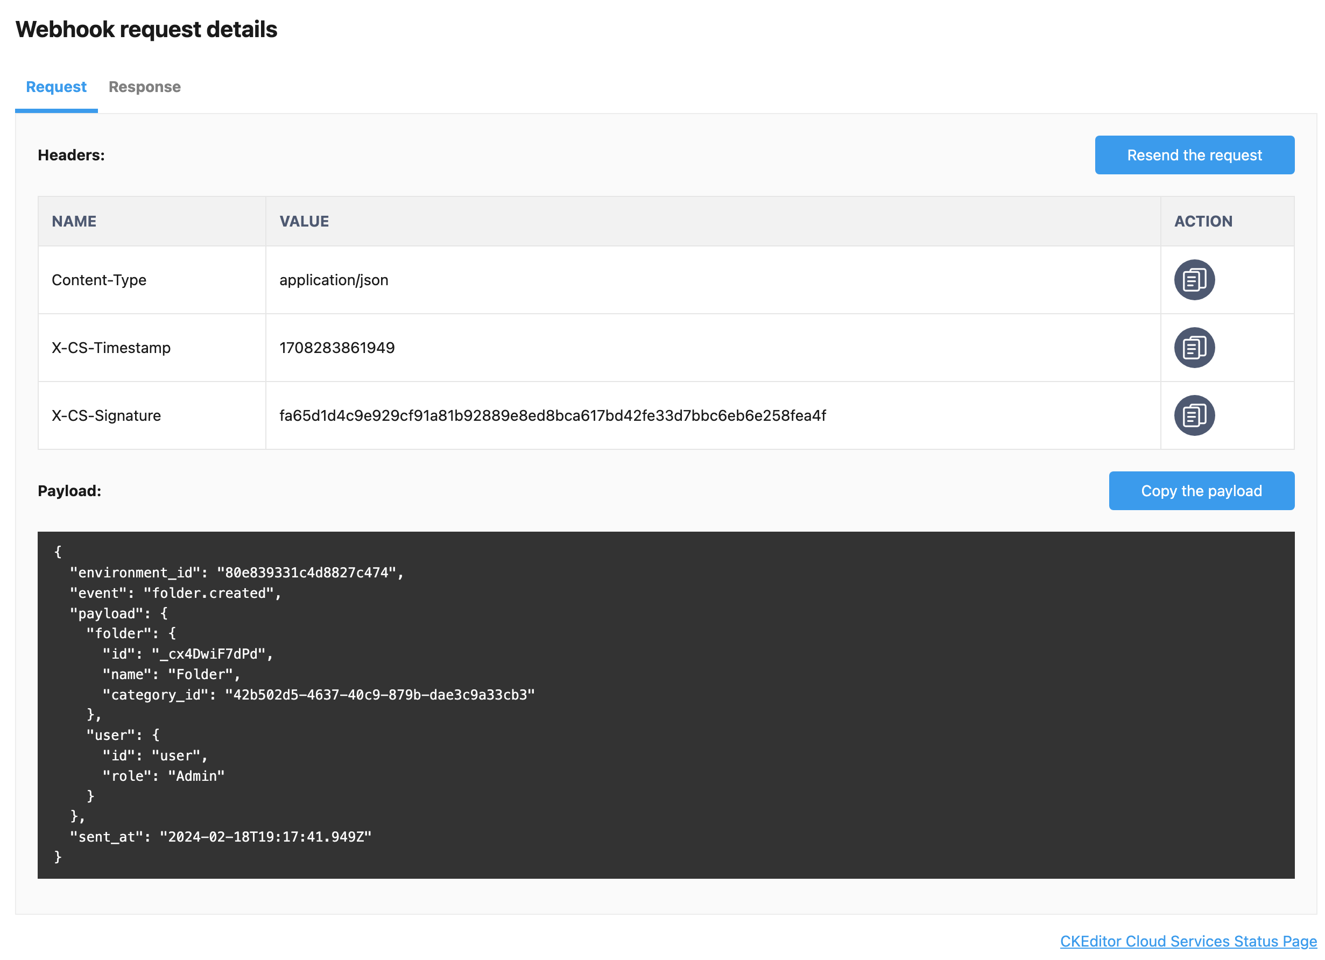Switch to the Response tab
Screen dimensions: 1325x960
145,87
